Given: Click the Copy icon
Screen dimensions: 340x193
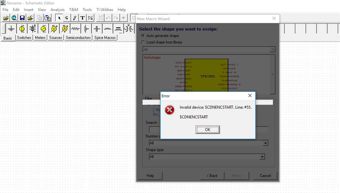Looking at the screenshot, I should click(40, 18).
